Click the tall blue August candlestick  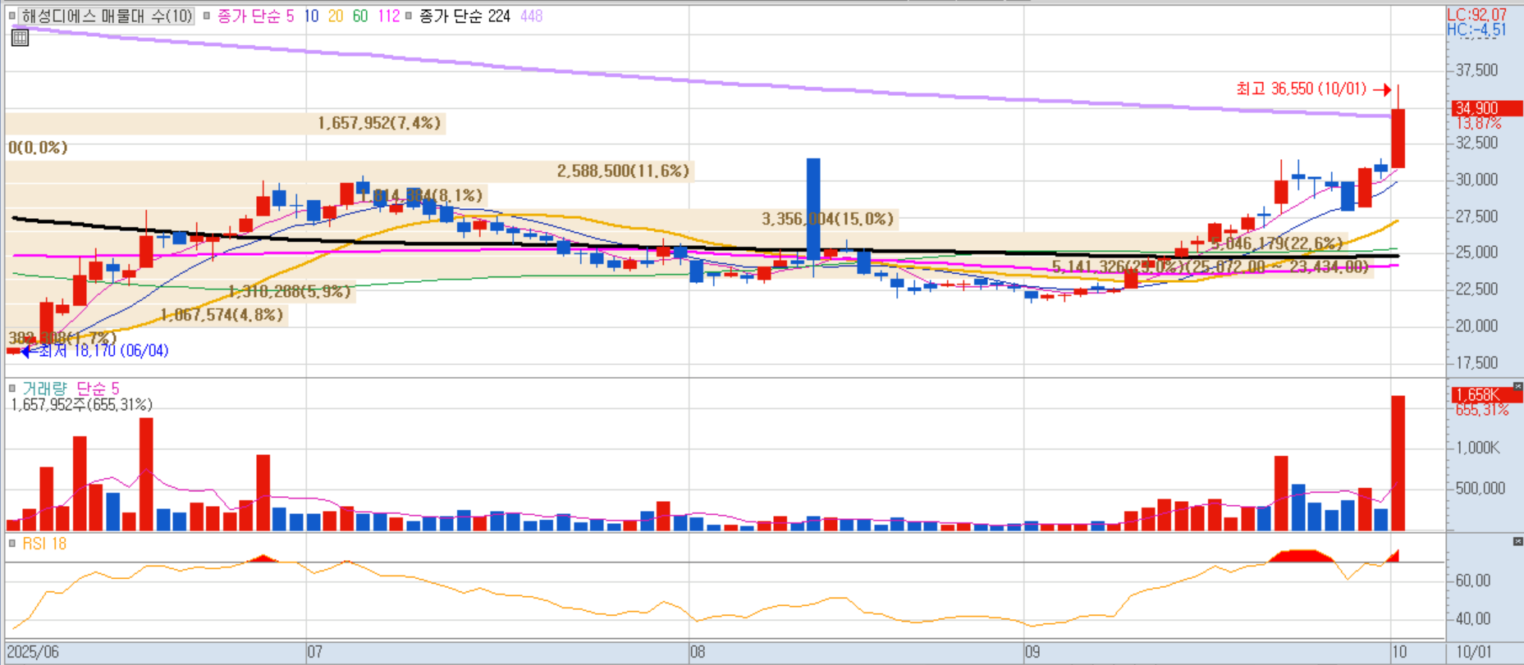coord(813,209)
